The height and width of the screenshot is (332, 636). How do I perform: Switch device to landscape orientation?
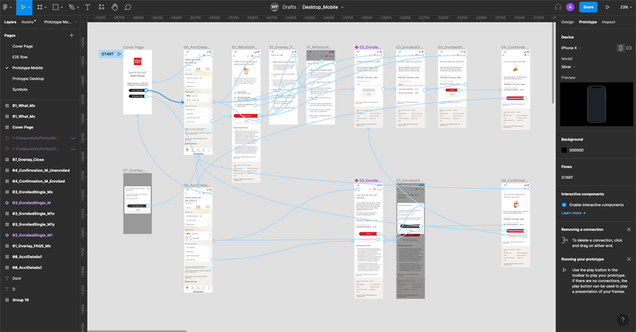pyautogui.click(x=629, y=48)
